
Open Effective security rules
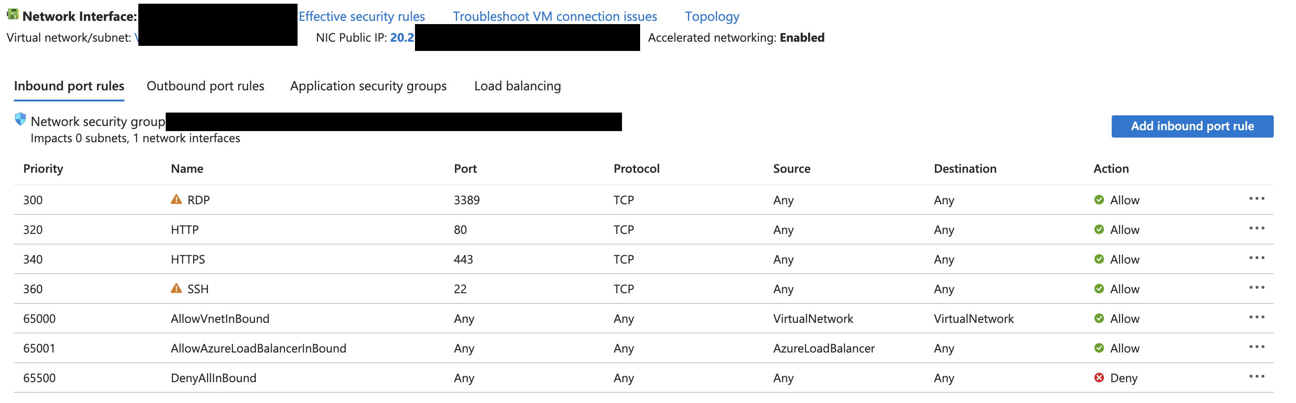pos(361,16)
